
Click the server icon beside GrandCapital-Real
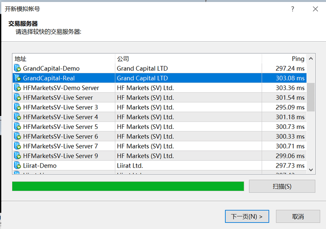point(18,78)
